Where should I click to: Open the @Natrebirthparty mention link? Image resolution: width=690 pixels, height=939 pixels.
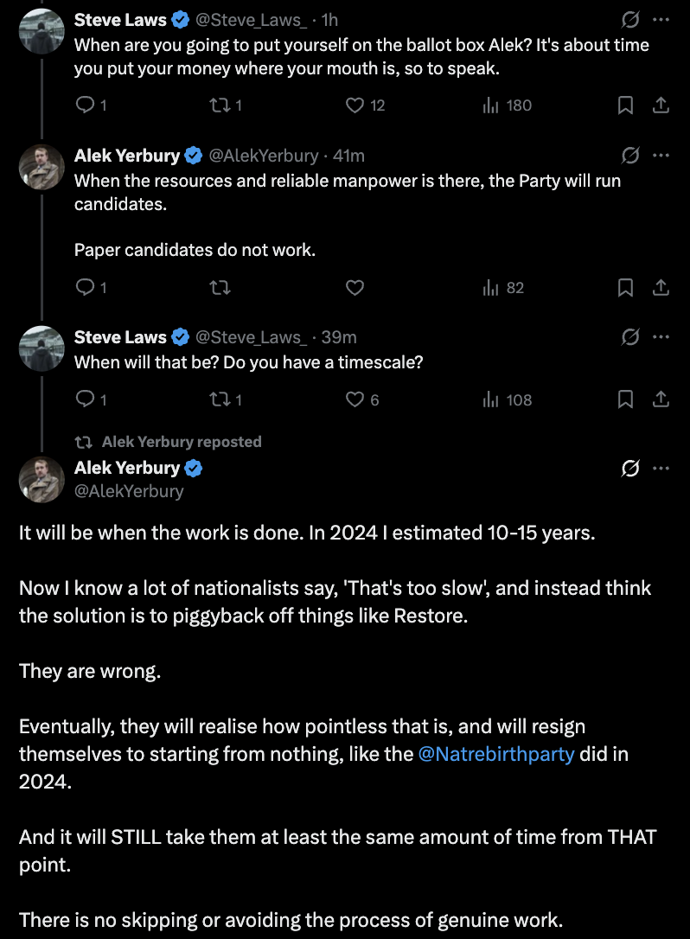[x=496, y=753]
